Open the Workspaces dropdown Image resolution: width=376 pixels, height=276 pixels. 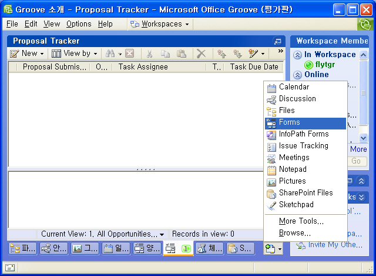[x=160, y=24]
